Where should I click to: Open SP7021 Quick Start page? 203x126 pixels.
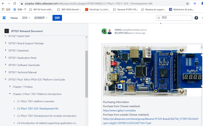point(19,36)
